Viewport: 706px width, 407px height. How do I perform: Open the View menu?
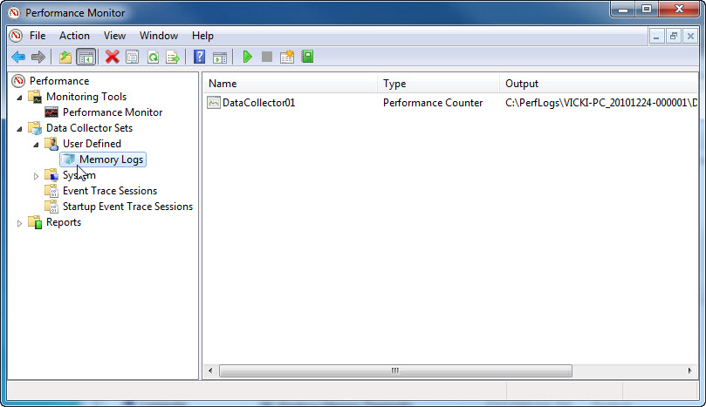[x=114, y=36]
